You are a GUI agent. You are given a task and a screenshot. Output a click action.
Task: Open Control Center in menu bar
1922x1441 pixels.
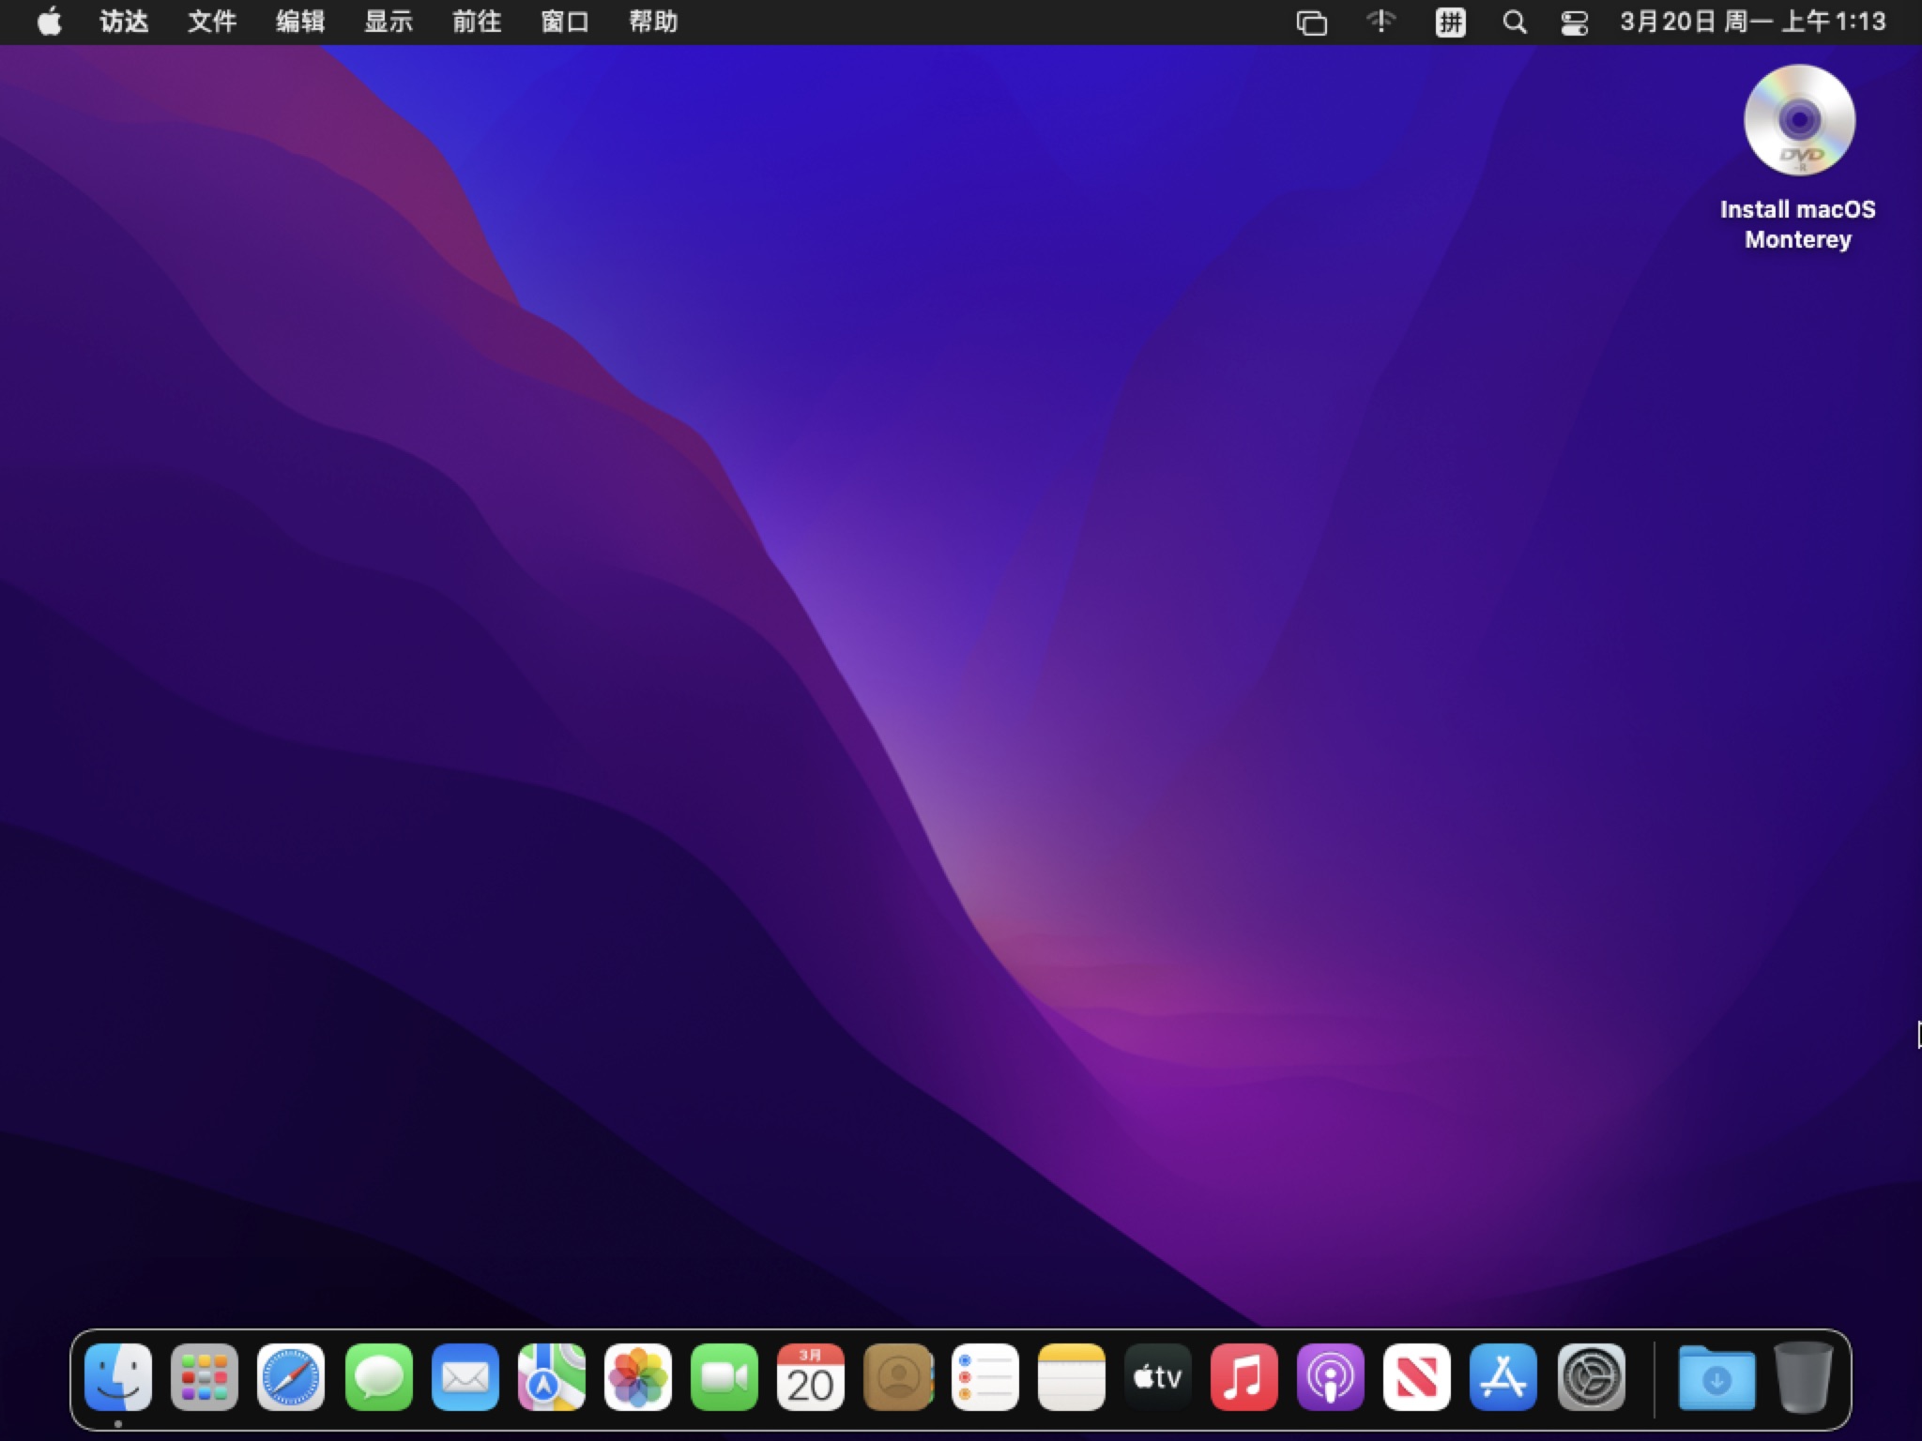[x=1574, y=23]
